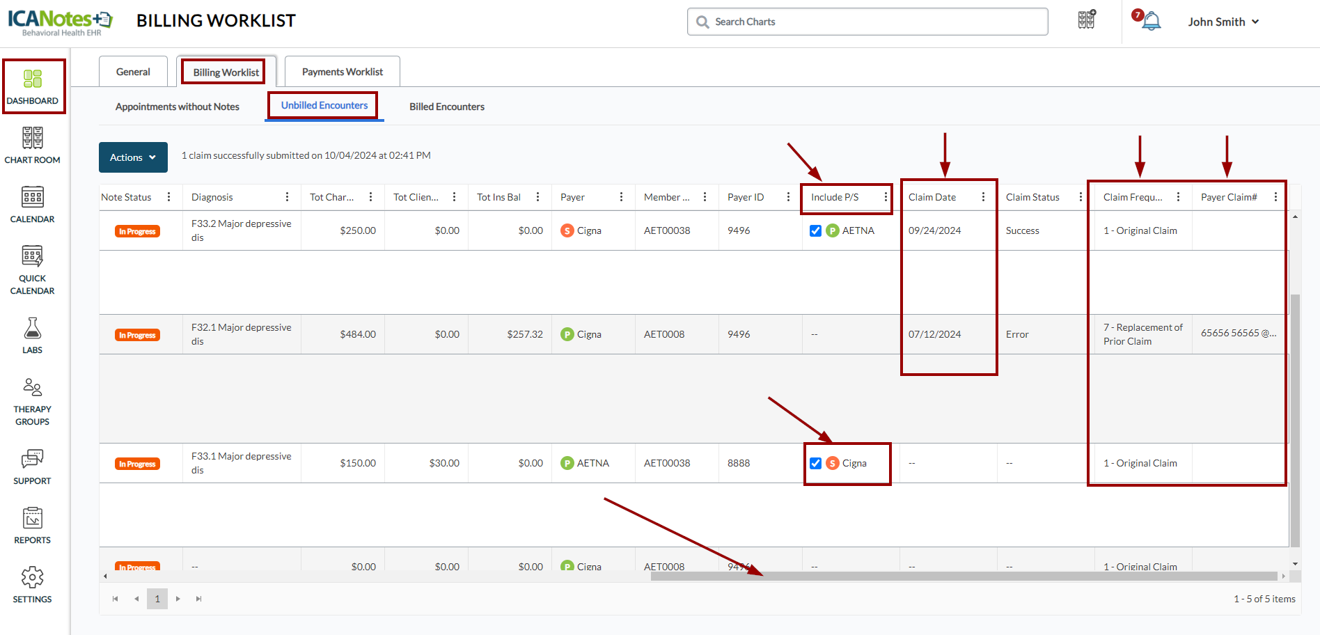
Task: Uncheck the AETNA Include P/S checkbox
Action: [x=815, y=231]
